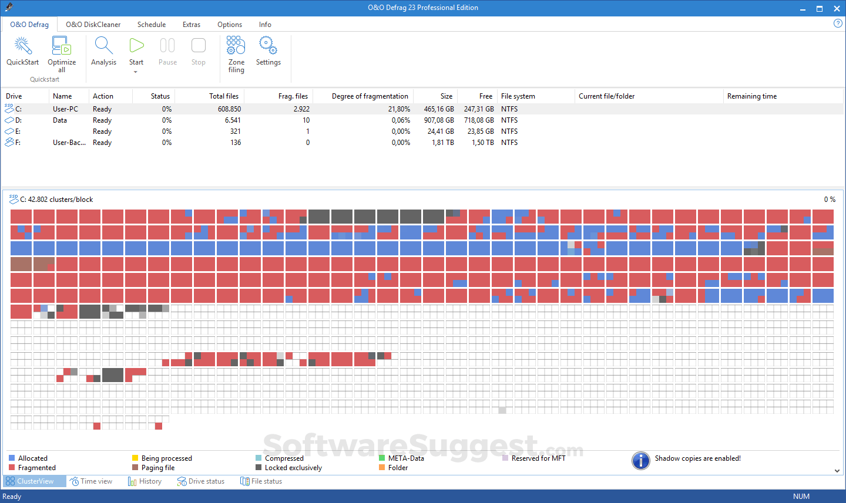This screenshot has width=846, height=503.
Task: Open the Schedule tab
Action: (x=151, y=25)
